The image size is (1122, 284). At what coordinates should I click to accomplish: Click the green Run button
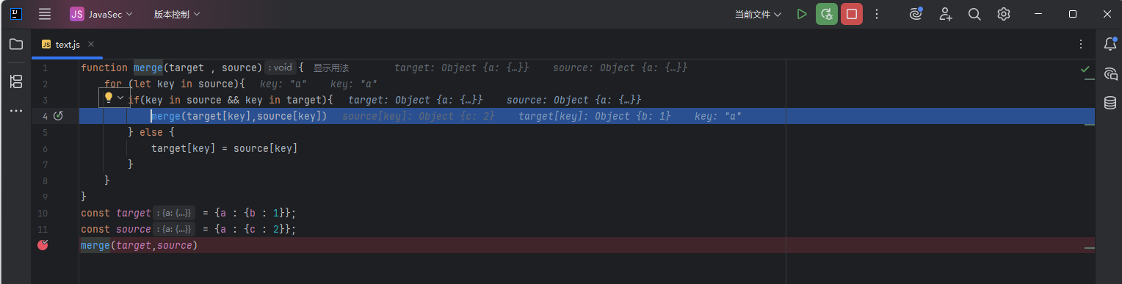802,14
